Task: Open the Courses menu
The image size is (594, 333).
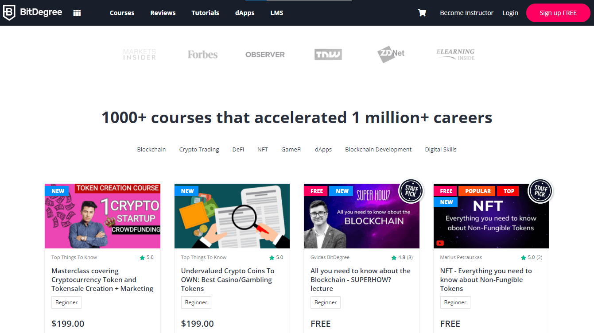Action: tap(122, 13)
